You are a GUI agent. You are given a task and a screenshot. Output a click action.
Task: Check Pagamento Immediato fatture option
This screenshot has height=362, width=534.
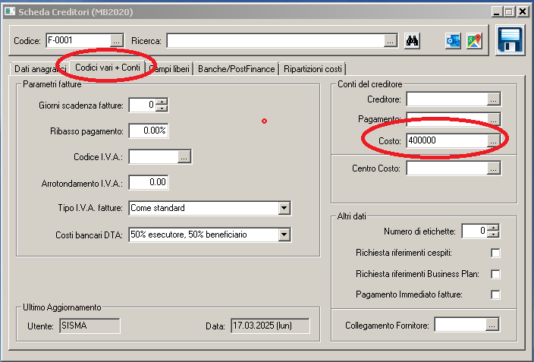(495, 294)
